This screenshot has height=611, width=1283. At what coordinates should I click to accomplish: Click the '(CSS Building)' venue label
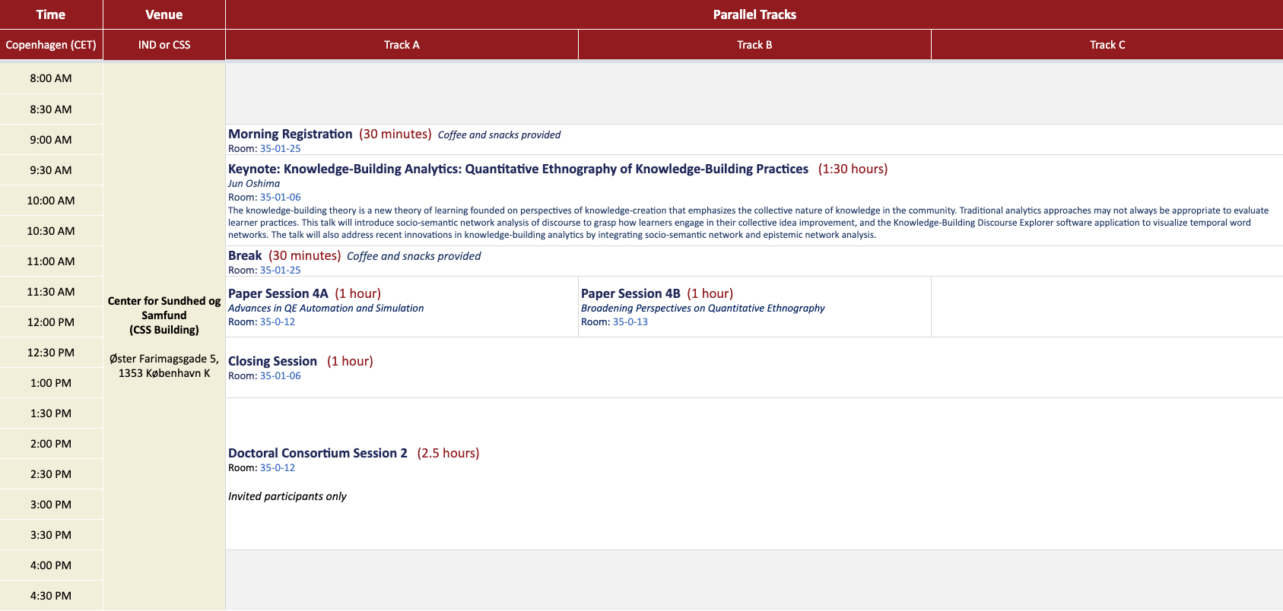click(164, 330)
